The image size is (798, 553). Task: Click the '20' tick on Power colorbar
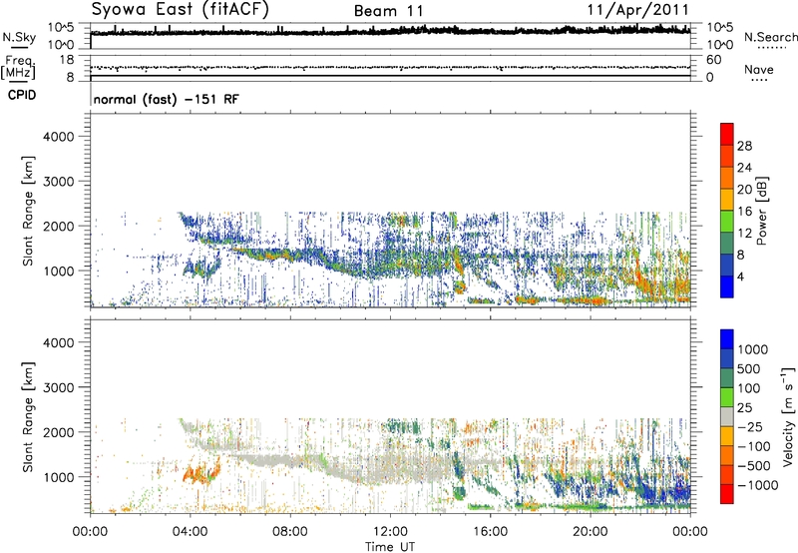coord(744,190)
